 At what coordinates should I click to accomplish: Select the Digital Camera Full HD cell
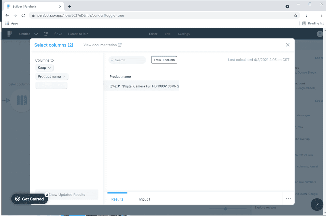pos(141,86)
